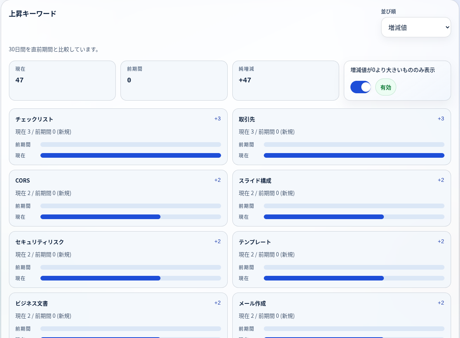Select the 現在 47 summary card

(62, 81)
